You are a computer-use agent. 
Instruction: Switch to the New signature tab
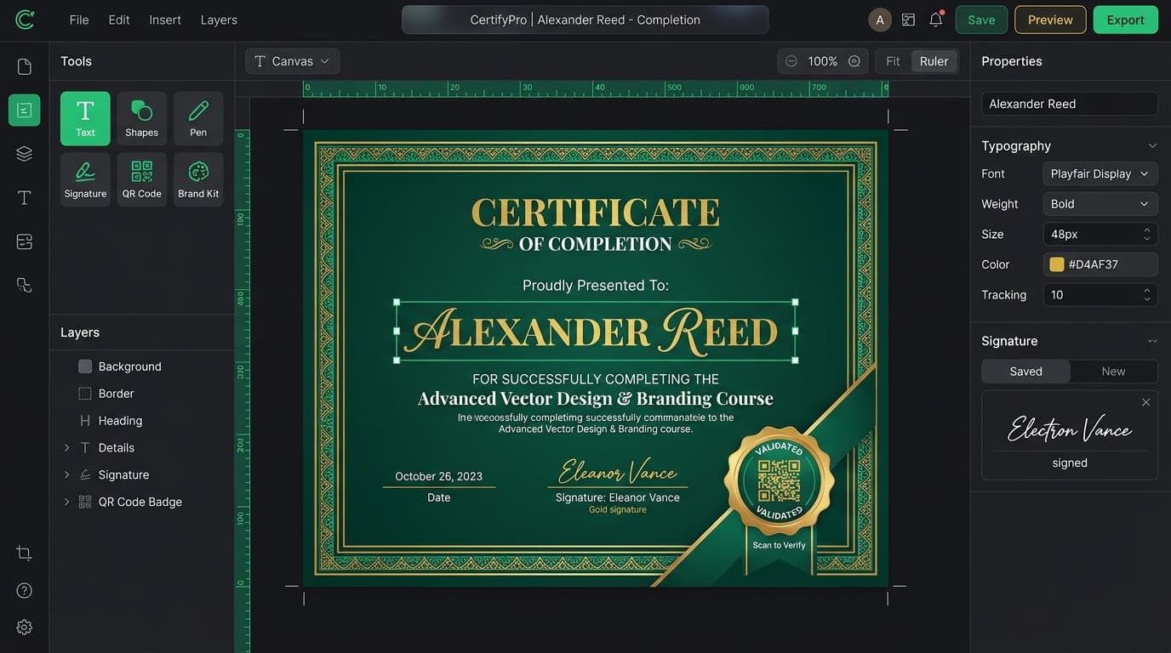tap(1113, 372)
